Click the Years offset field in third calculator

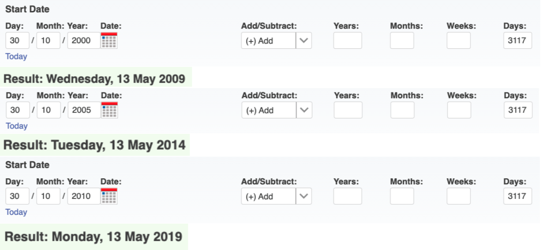click(347, 196)
